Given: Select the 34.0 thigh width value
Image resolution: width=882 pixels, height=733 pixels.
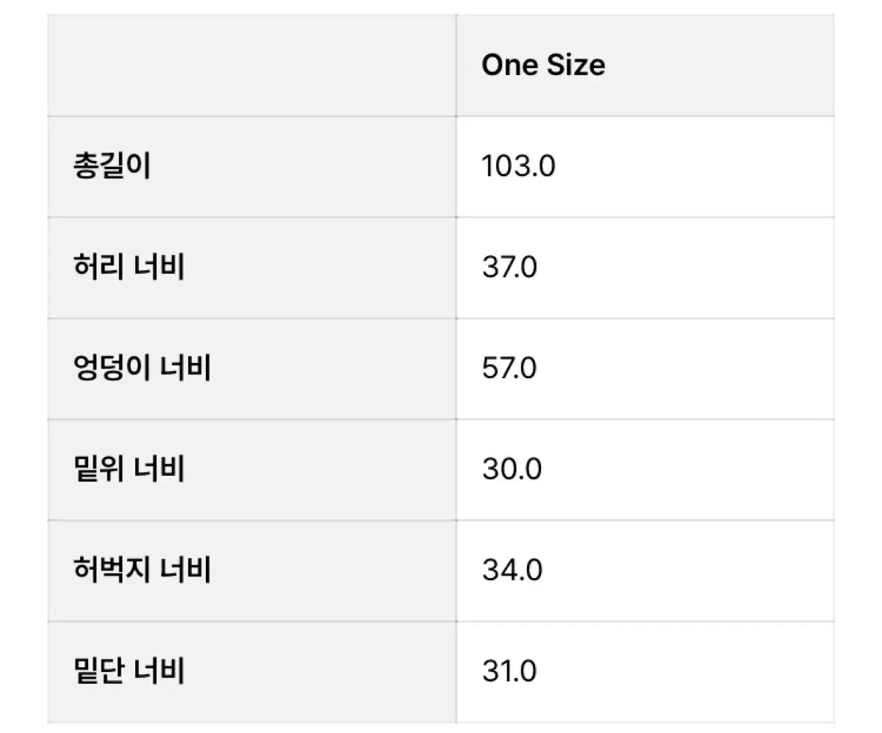Looking at the screenshot, I should (x=512, y=570).
